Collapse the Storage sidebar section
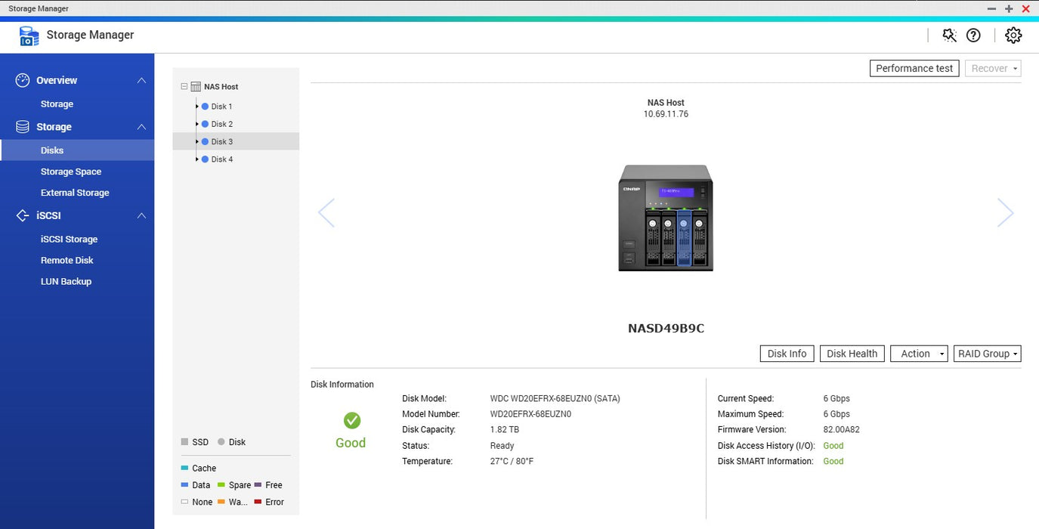1039x529 pixels. pyautogui.click(x=141, y=127)
